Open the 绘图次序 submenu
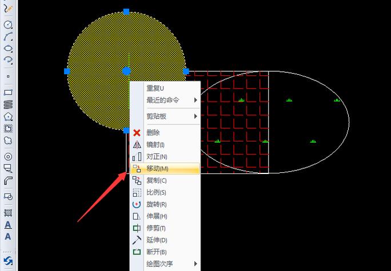The height and width of the screenshot is (271, 391). pos(171,264)
